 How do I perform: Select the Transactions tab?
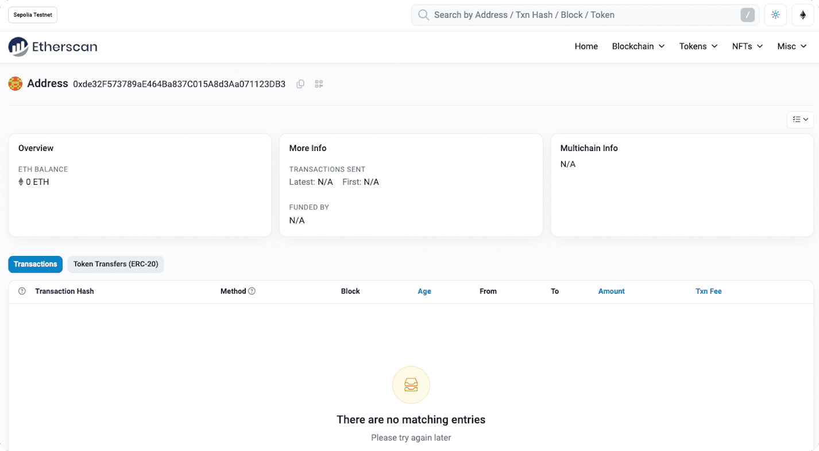click(x=35, y=264)
